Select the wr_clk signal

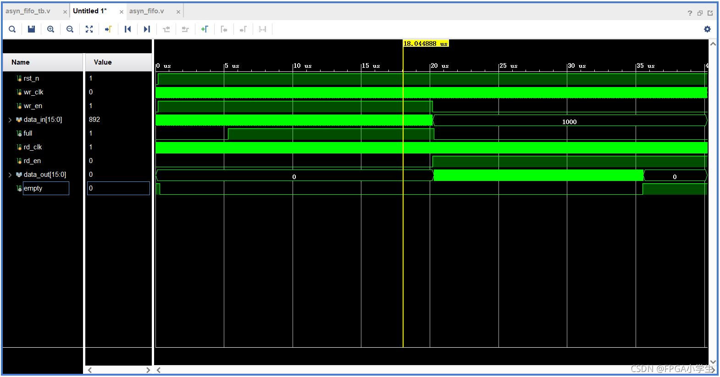[33, 92]
